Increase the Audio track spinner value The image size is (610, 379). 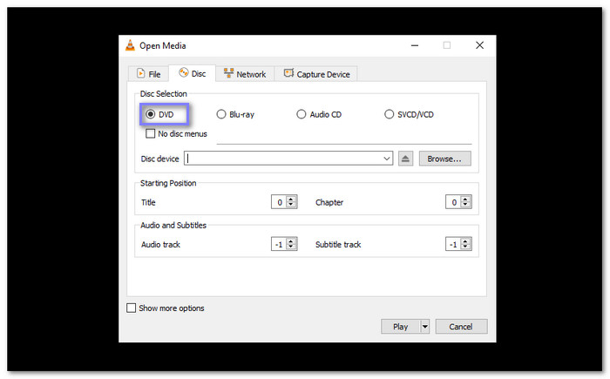(291, 240)
